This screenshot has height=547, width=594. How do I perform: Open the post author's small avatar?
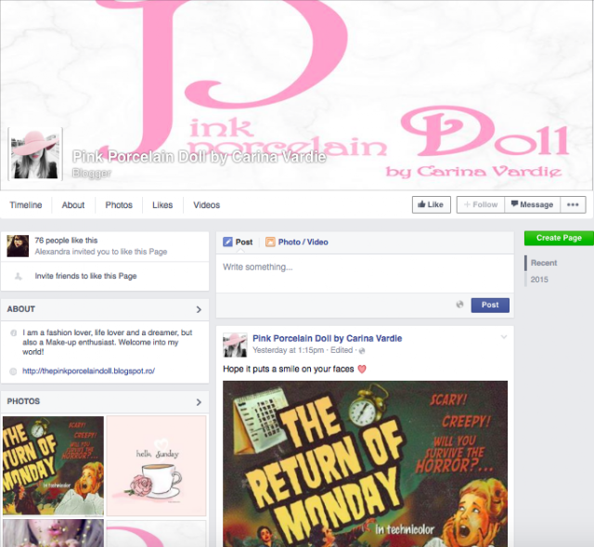235,345
